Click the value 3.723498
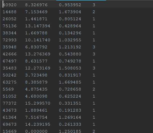The width and height of the screenshot is (153, 133). click(x=36, y=75)
